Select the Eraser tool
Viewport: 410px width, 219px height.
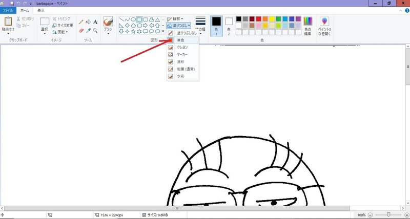point(81,31)
